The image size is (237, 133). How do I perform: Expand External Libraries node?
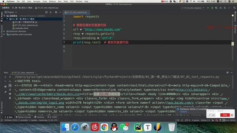[x=4, y=31]
